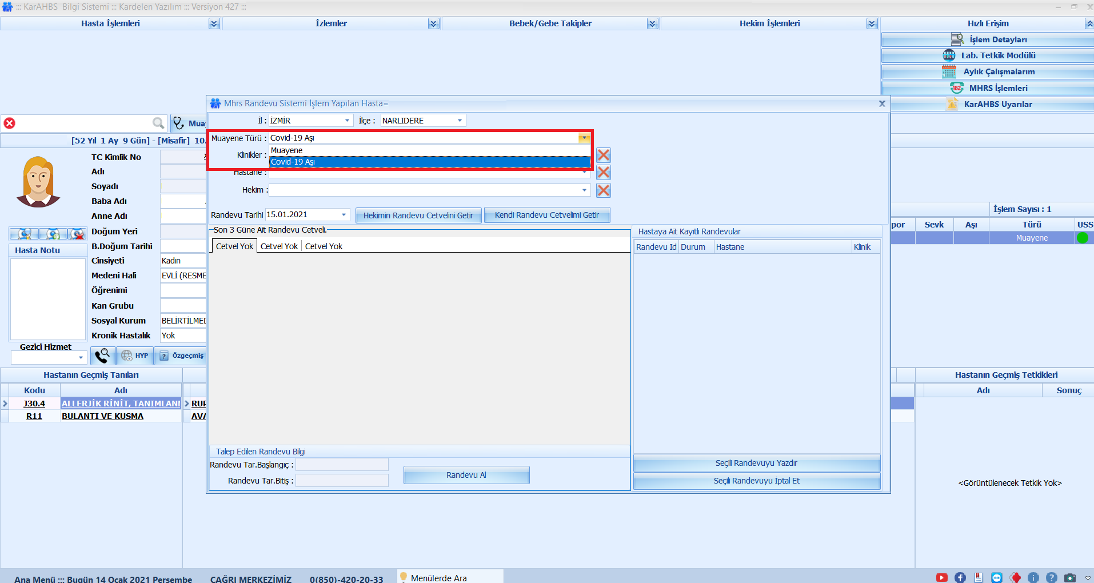
Task: Open the Facebook icon in status bar
Action: [960, 578]
